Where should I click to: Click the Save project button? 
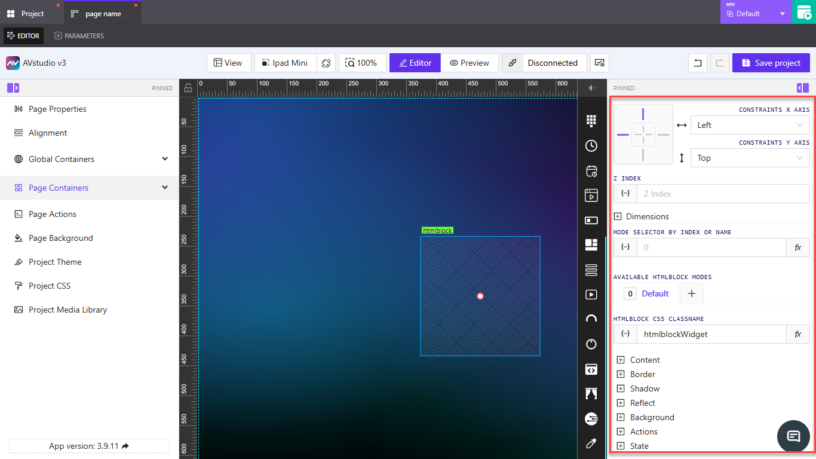(x=771, y=63)
